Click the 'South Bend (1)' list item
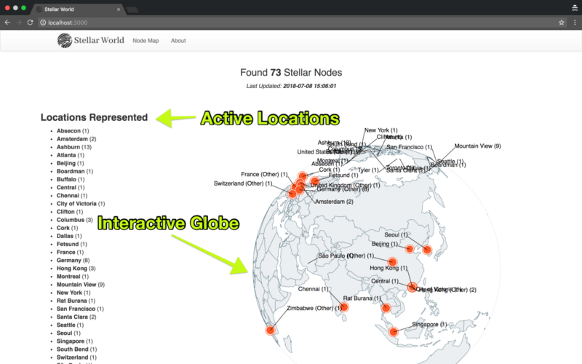 click(77, 349)
